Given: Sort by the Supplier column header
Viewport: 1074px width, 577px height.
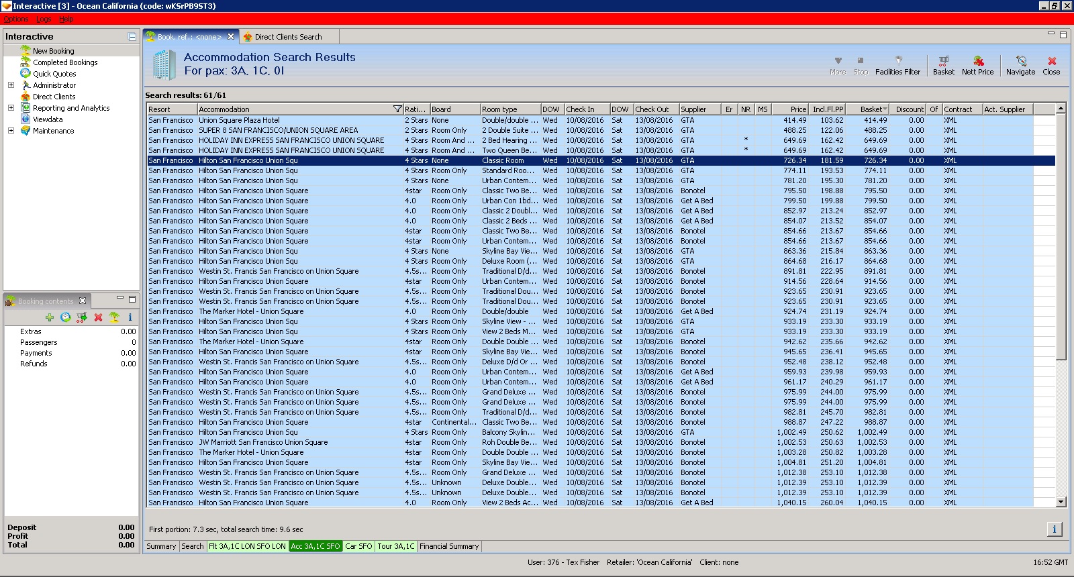Looking at the screenshot, I should [x=699, y=109].
